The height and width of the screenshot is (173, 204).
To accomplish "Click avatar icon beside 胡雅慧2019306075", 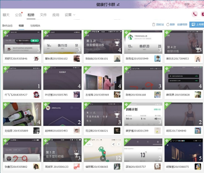I will pos(198,167).
